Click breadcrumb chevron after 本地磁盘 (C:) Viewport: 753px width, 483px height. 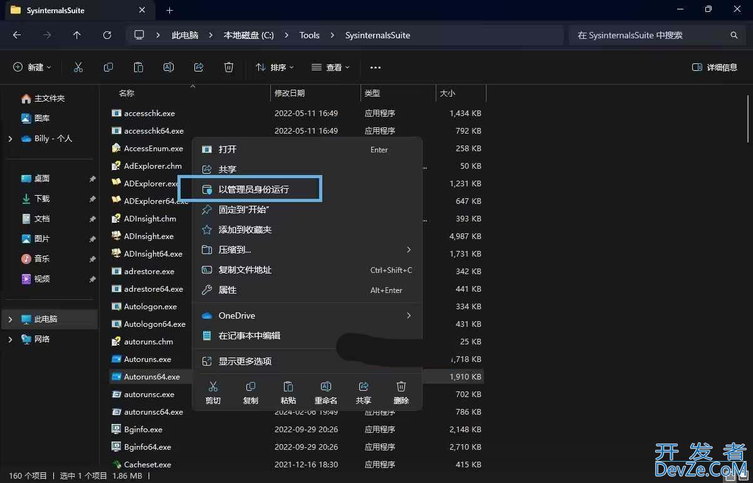pyautogui.click(x=287, y=35)
